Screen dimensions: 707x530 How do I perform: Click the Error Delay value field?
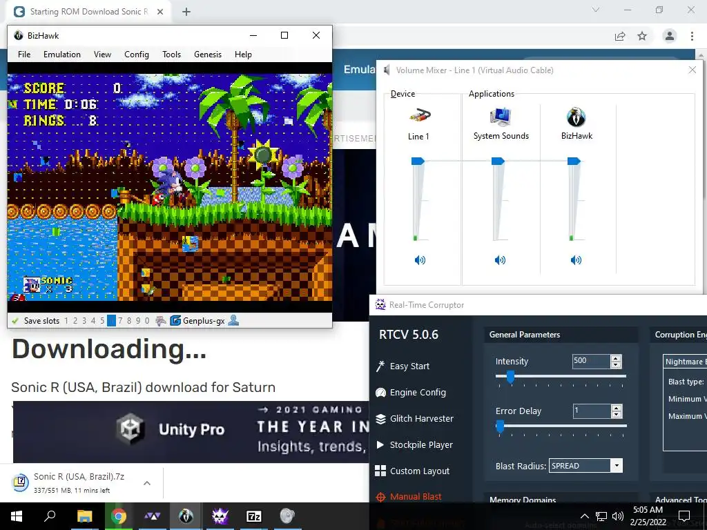[x=591, y=411]
